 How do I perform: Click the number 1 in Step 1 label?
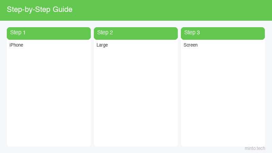[24, 32]
